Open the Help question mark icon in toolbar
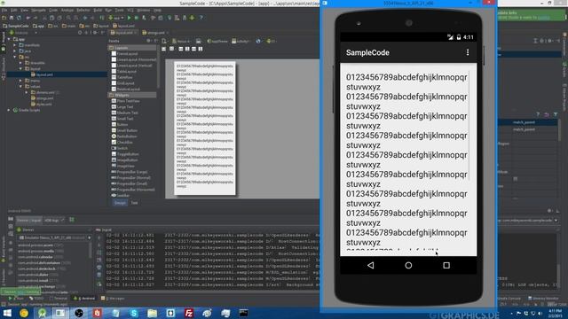 click(x=201, y=18)
